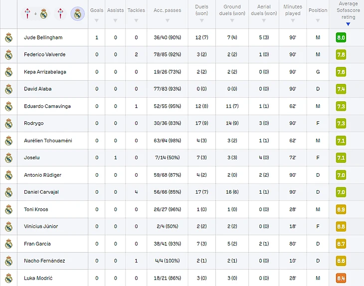Click the club crest beside Eduardo Camavinga
The width and height of the screenshot is (364, 286).
(x=8, y=106)
